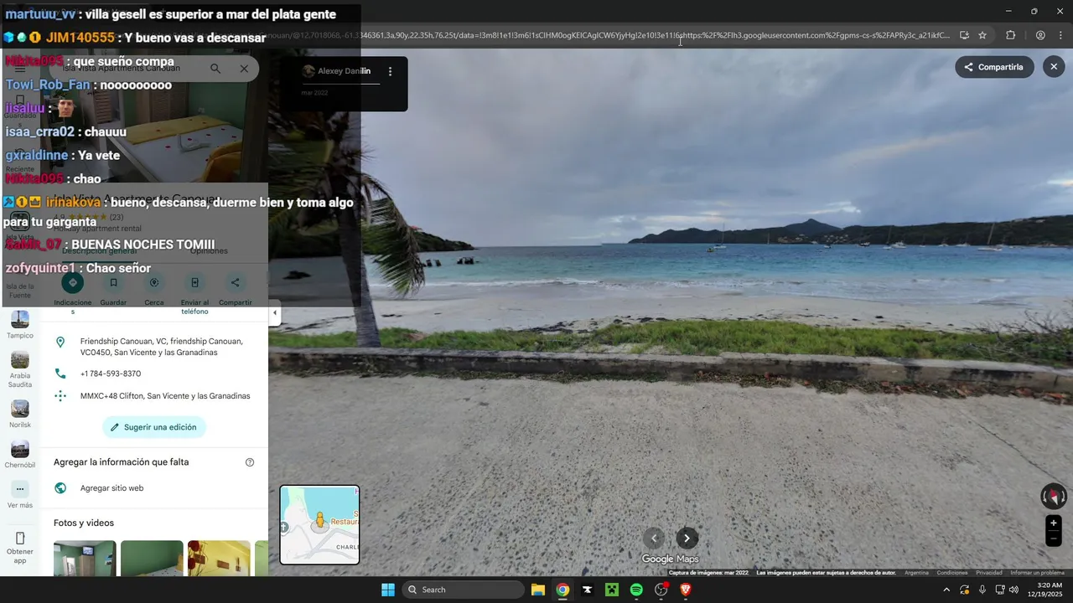Open Spotify from the taskbar

tap(636, 590)
